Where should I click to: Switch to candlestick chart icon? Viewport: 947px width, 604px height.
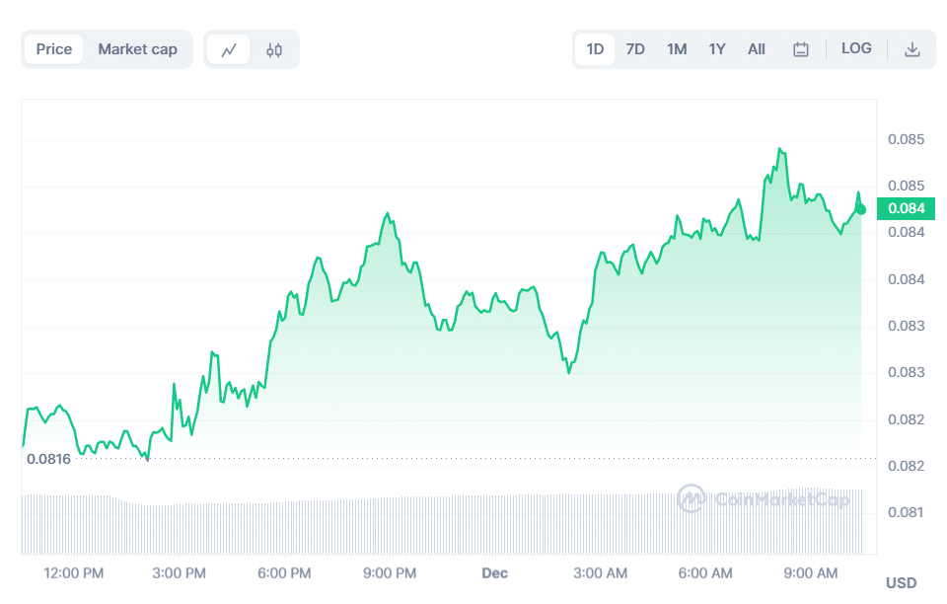coord(274,49)
